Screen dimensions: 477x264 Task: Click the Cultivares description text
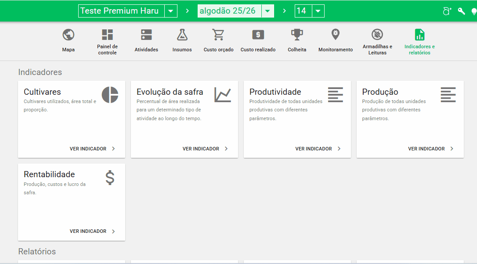[60, 105]
